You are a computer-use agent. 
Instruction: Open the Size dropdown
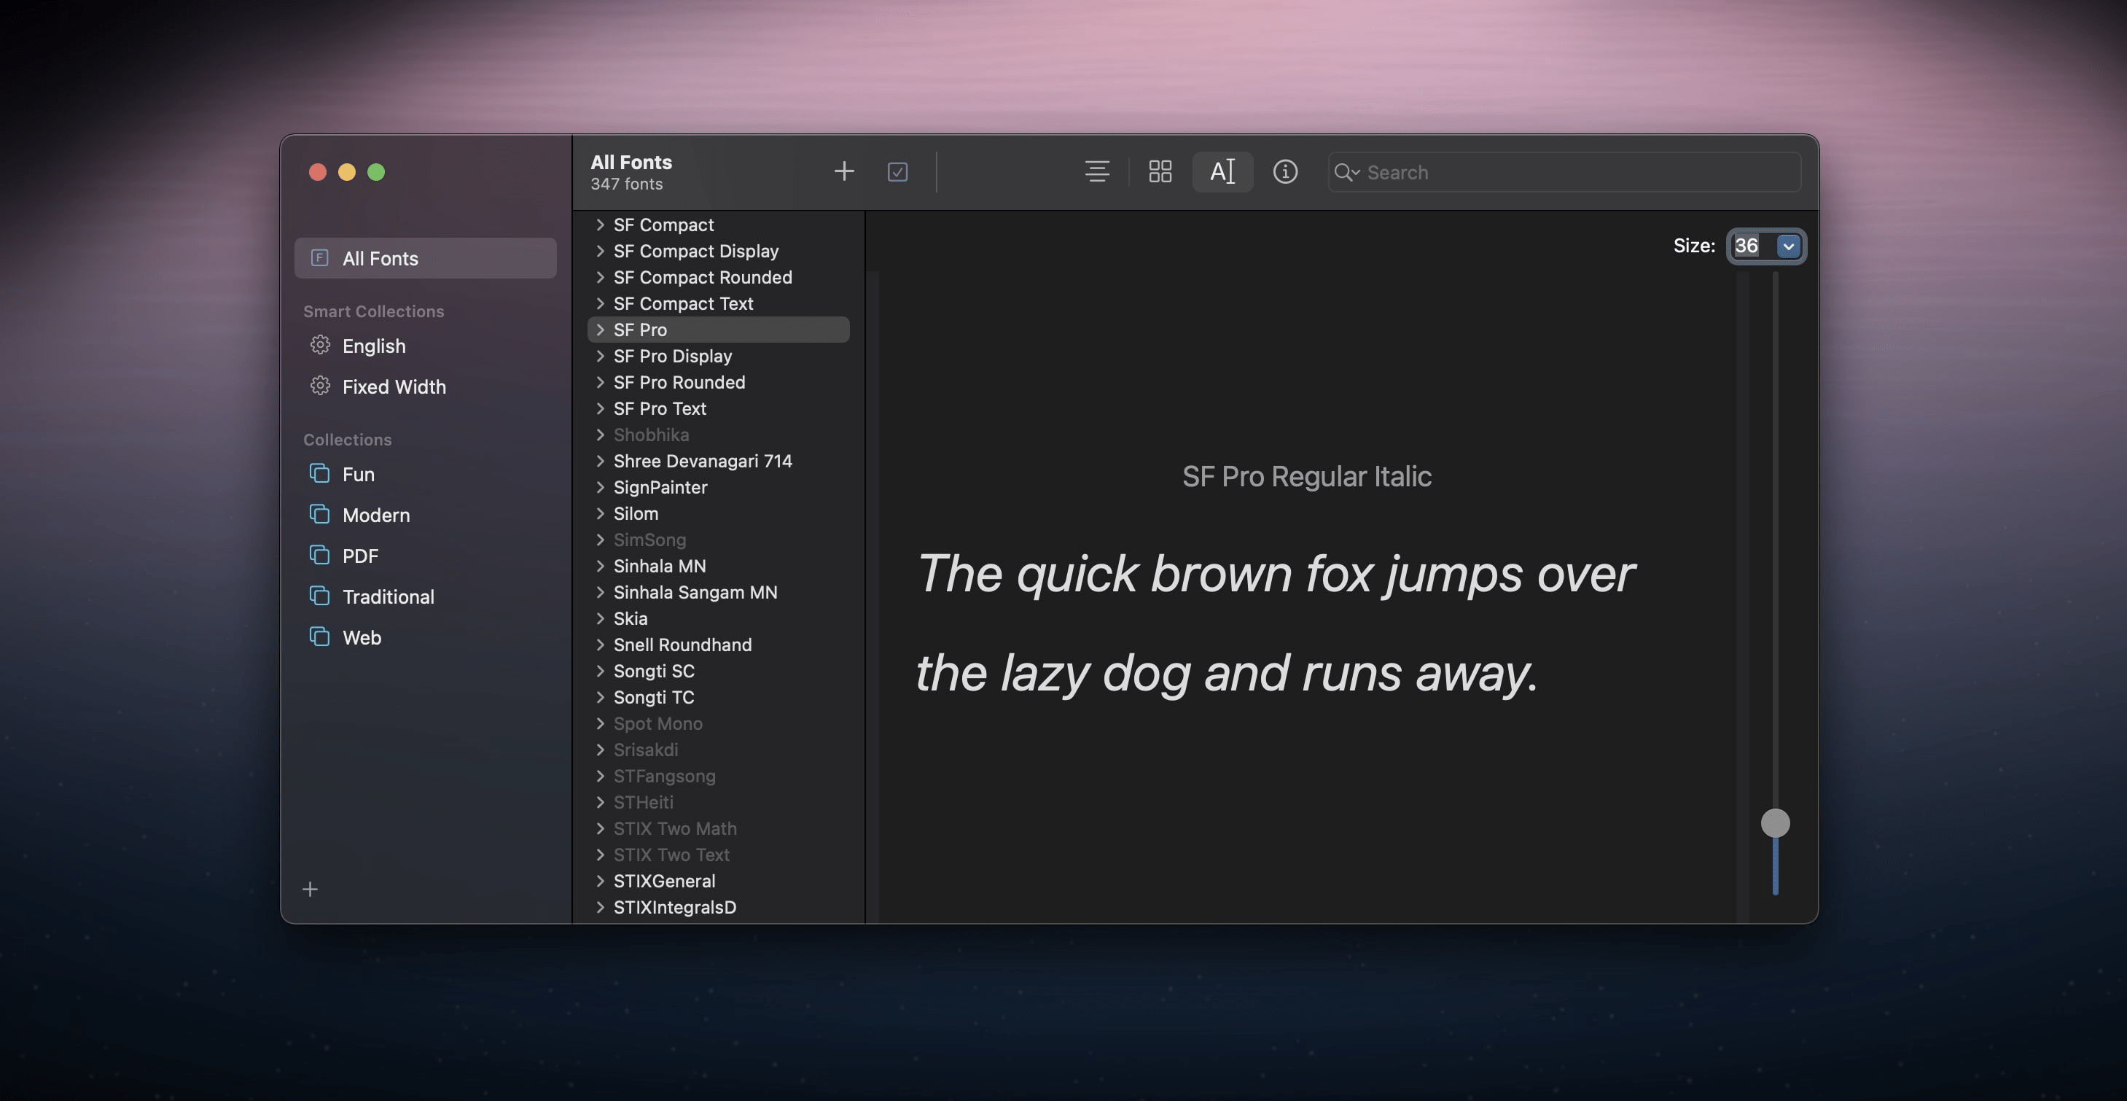(x=1787, y=245)
